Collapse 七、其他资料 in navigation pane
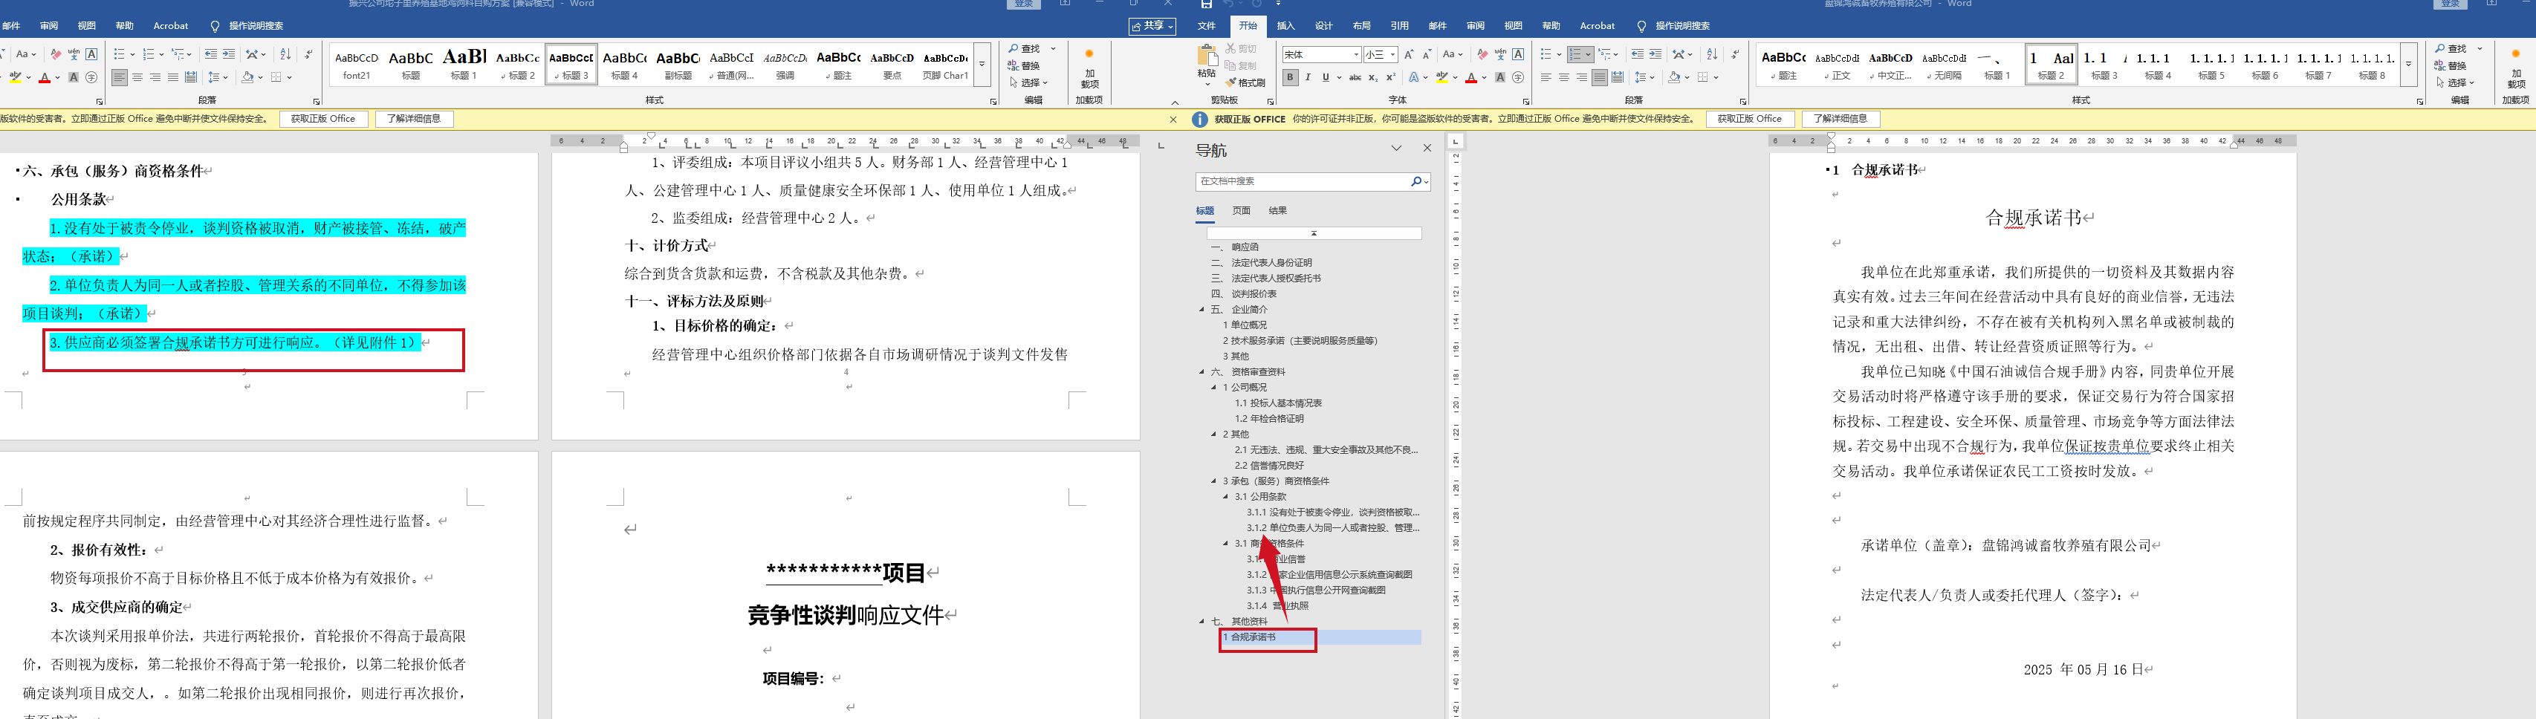Image resolution: width=2536 pixels, height=719 pixels. pyautogui.click(x=1202, y=622)
